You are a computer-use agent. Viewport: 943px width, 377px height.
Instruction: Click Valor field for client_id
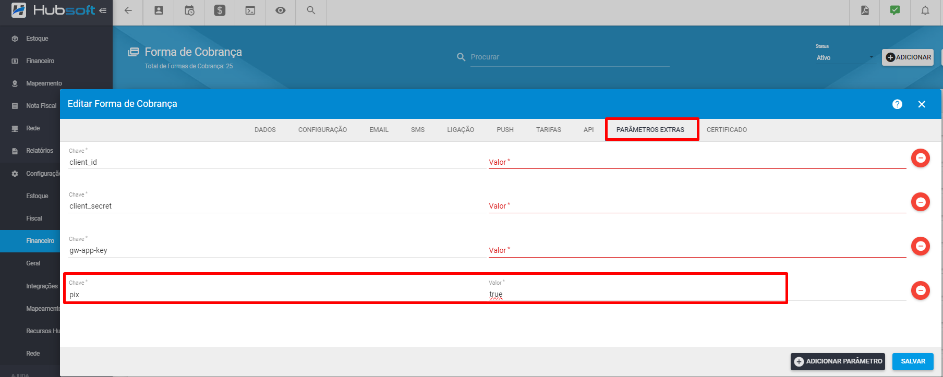click(x=697, y=162)
